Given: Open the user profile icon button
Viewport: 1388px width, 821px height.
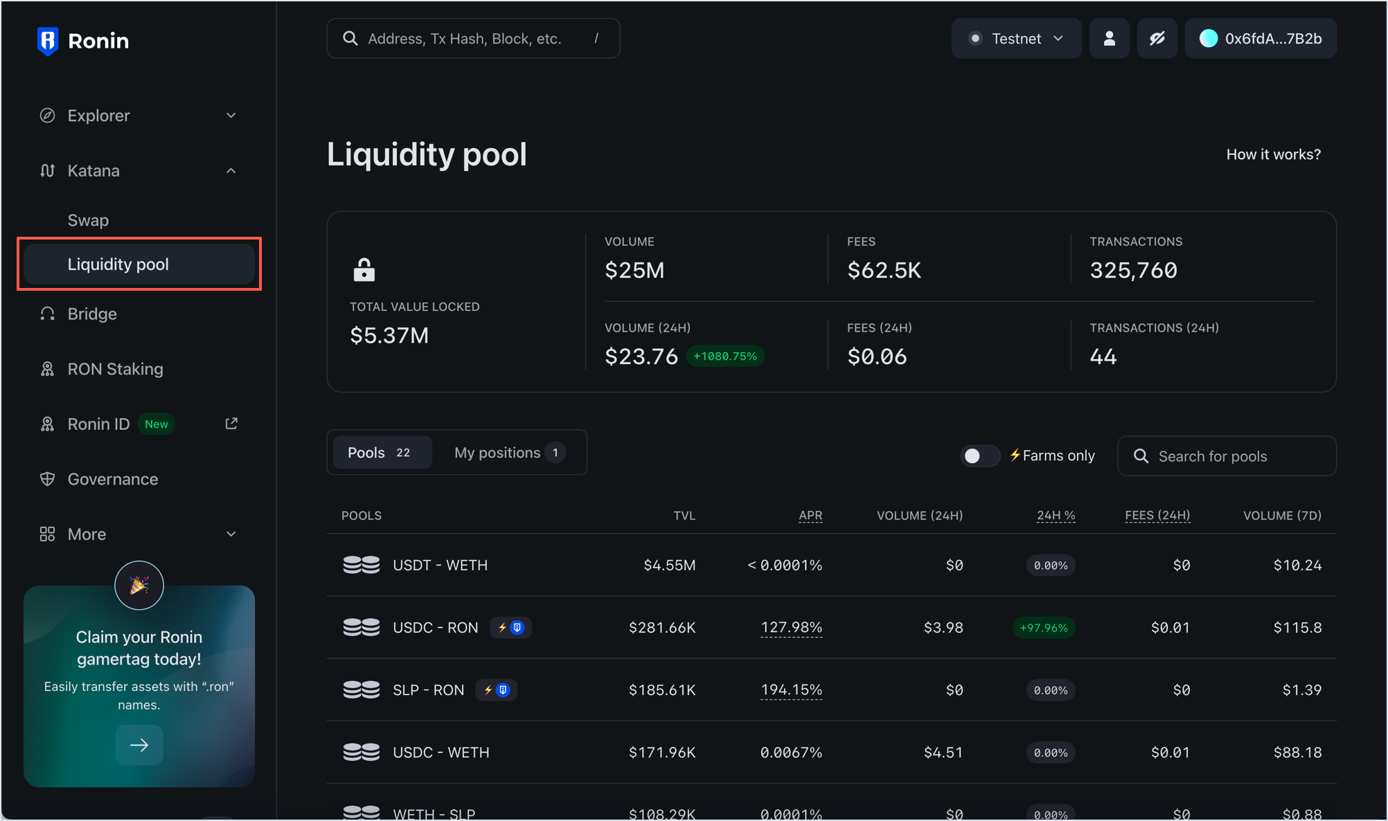Looking at the screenshot, I should point(1109,38).
